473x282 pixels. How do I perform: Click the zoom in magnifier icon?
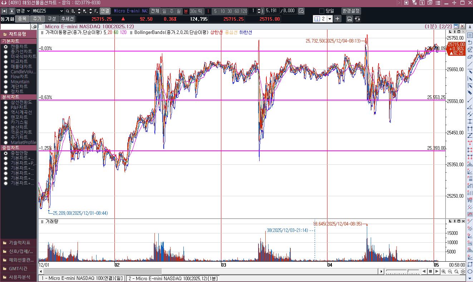click(x=444, y=272)
